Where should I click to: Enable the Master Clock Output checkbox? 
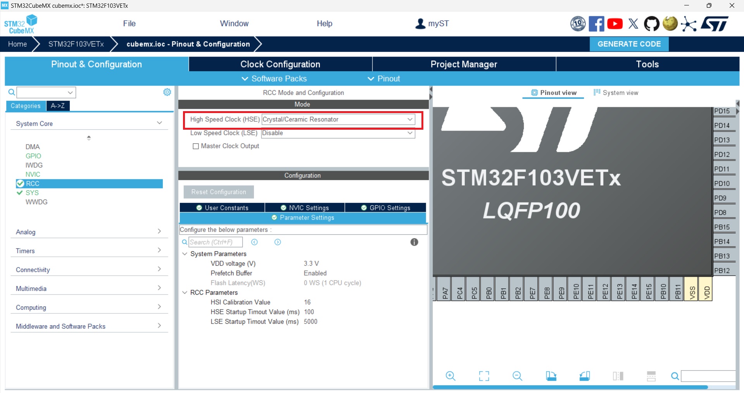click(196, 146)
